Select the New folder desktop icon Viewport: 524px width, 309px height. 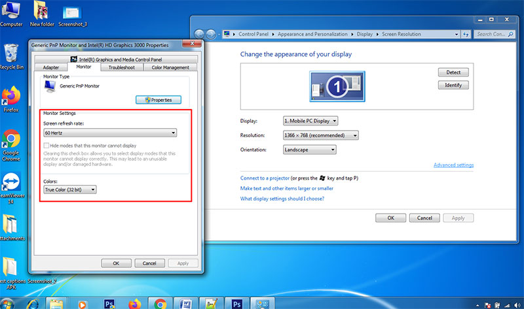tap(41, 12)
